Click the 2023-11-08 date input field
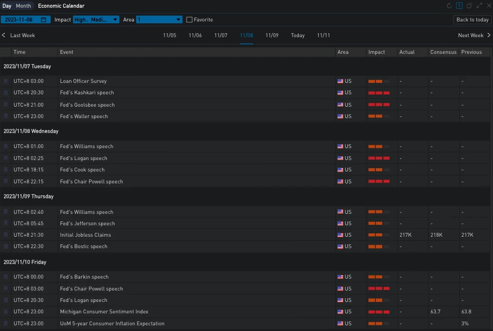Screen dimensions: 493x331 point(19,20)
